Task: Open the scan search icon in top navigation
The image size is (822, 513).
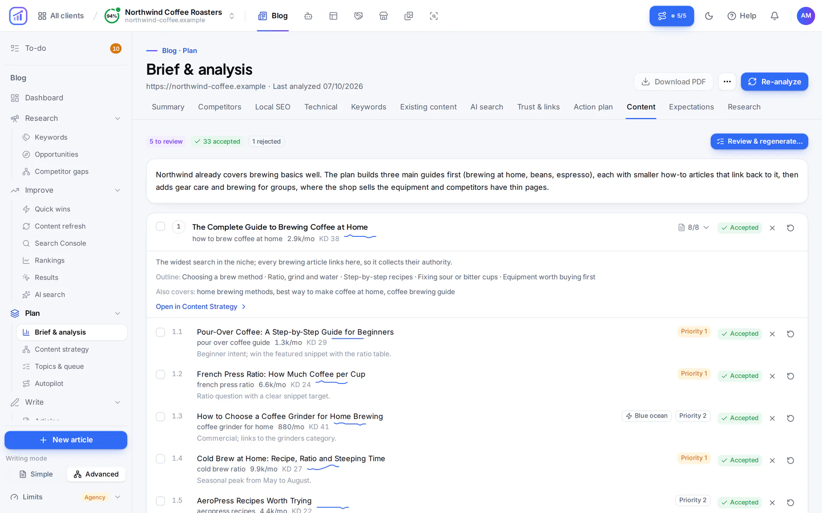Action: pyautogui.click(x=434, y=16)
